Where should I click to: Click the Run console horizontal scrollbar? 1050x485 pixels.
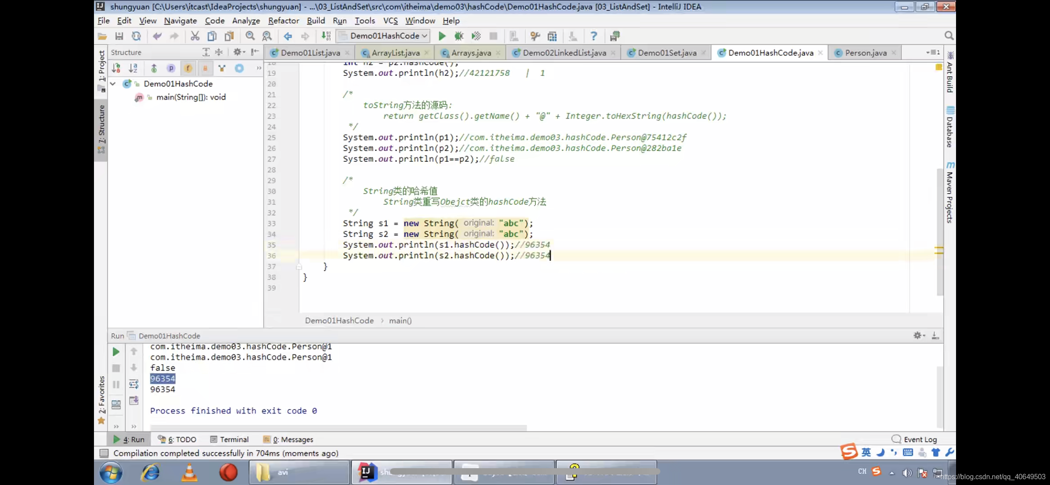coord(338,428)
